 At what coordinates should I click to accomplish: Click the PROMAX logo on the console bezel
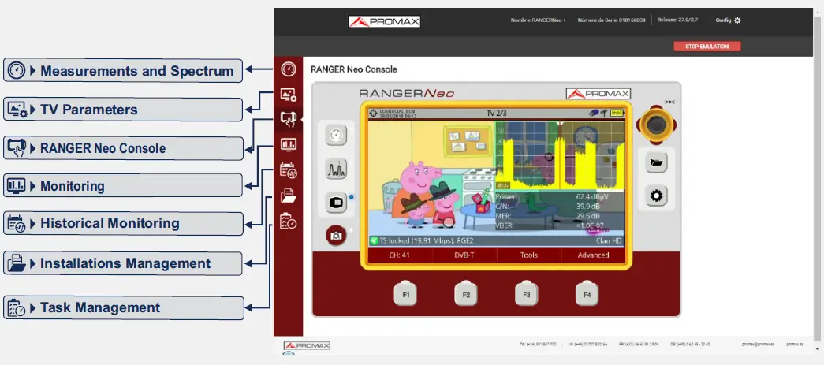[598, 94]
